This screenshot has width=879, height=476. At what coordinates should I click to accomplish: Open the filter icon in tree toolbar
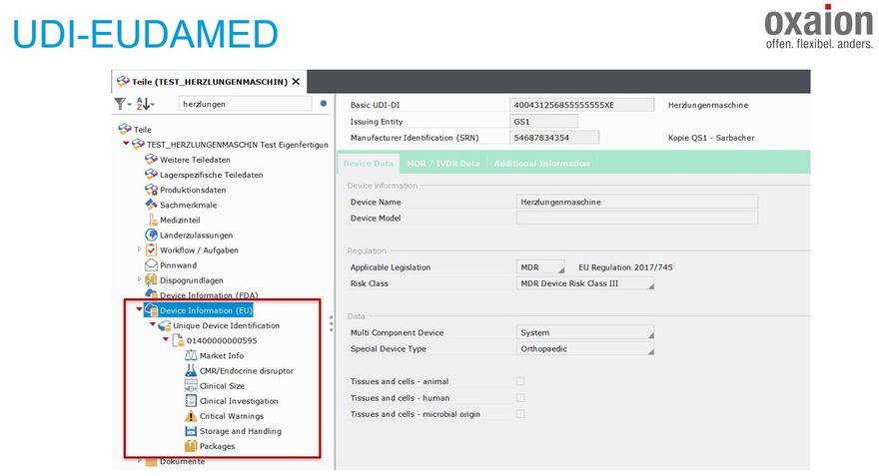click(x=120, y=104)
